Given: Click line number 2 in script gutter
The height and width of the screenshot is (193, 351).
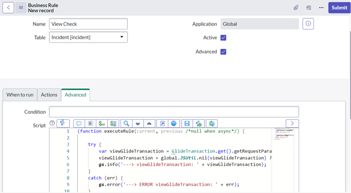Looking at the screenshot, I should (x=68, y=138).
